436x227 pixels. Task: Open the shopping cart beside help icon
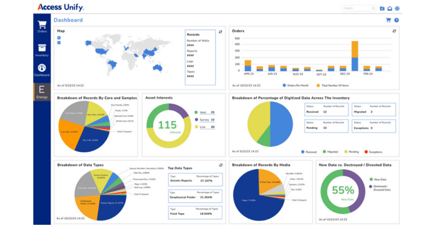tap(388, 20)
